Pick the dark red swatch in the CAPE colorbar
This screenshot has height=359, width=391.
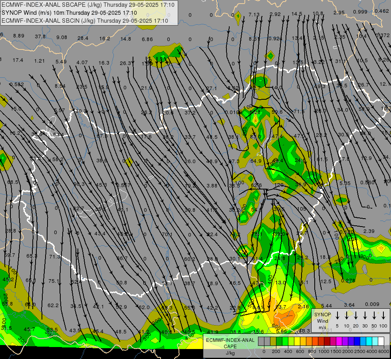(x=327, y=341)
